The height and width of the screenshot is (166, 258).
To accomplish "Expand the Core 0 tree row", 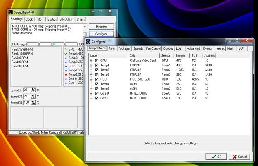I will click(91, 93).
